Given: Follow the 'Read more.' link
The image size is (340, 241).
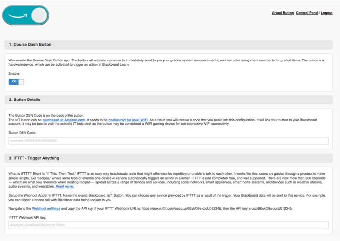Looking at the screenshot, I should 65,186.
